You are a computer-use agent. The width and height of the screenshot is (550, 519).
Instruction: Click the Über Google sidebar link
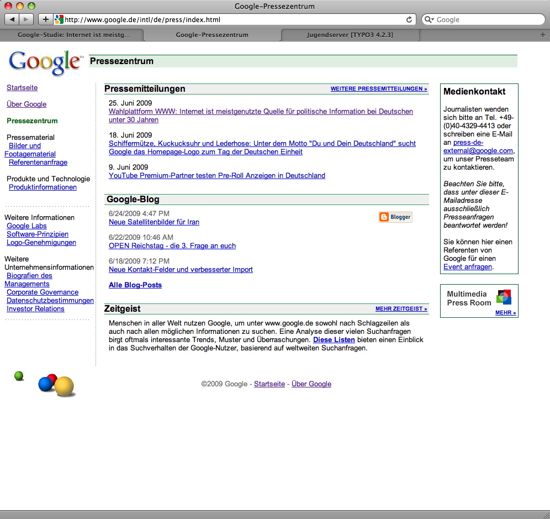point(27,104)
